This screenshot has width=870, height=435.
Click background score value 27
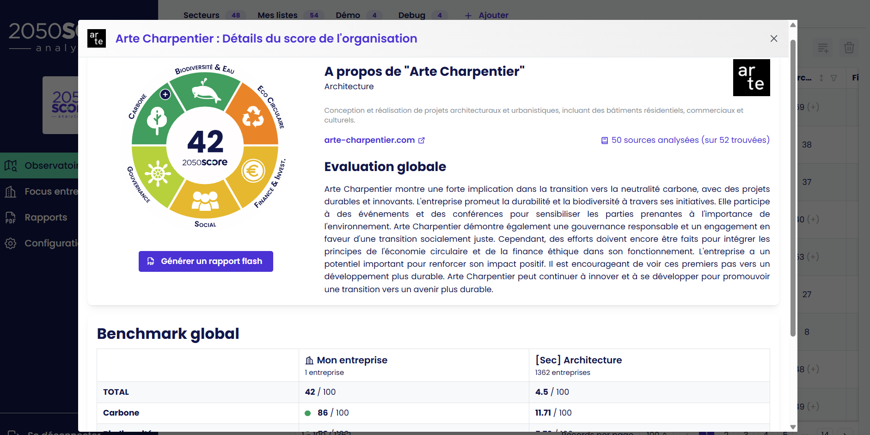807,294
